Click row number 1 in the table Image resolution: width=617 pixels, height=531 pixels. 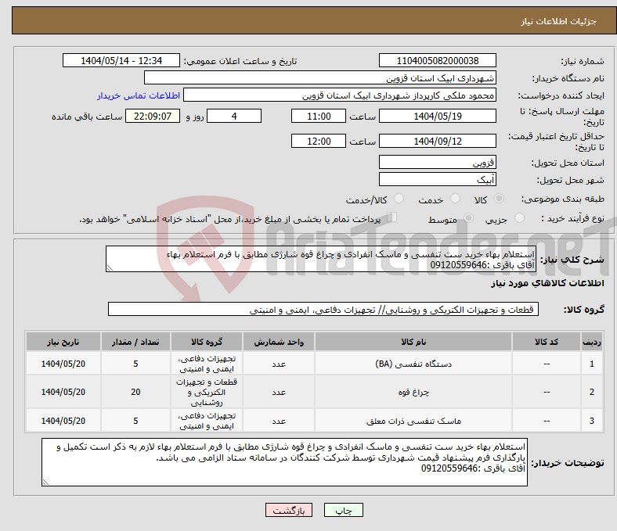pyautogui.click(x=592, y=364)
